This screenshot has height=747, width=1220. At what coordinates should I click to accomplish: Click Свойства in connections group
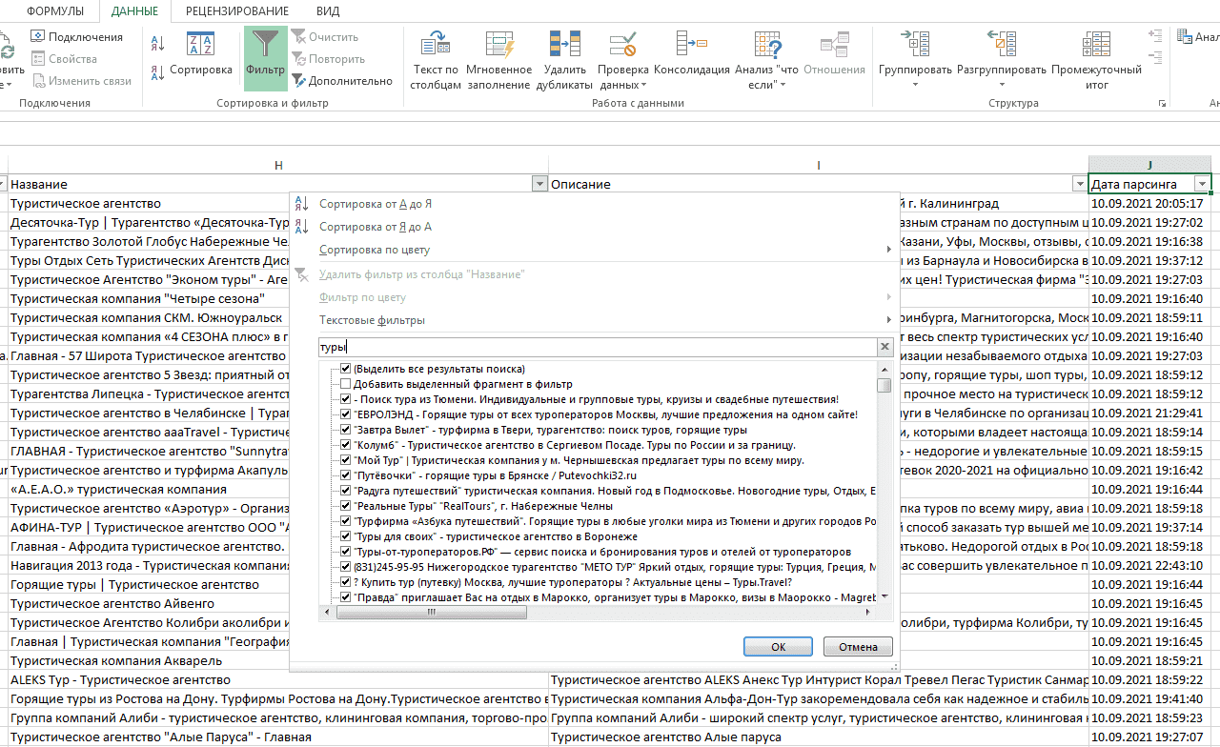coord(64,59)
